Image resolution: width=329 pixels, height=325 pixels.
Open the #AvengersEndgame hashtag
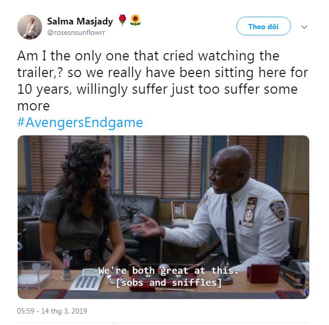click(x=80, y=122)
